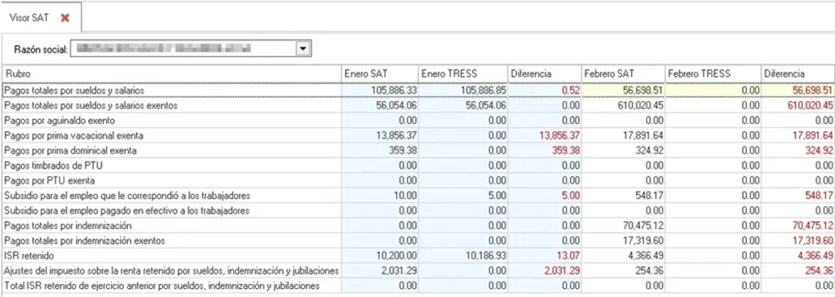Click Febrero SAT value 548.17
Image resolution: width=835 pixels, height=297 pixels.
649,196
